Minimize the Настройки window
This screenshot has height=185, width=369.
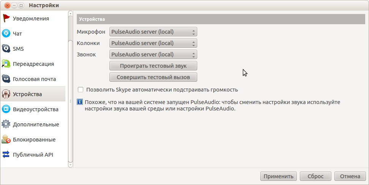click(x=14, y=5)
